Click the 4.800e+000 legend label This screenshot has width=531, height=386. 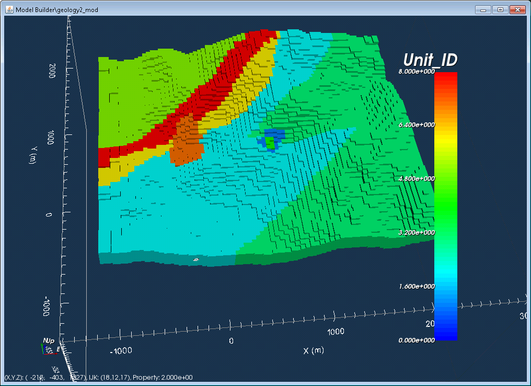(x=417, y=178)
